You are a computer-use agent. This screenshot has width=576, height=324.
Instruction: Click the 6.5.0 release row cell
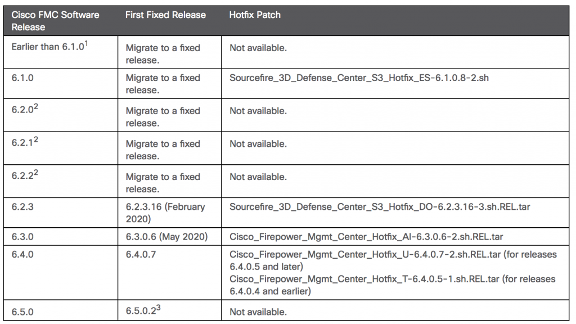click(61, 310)
